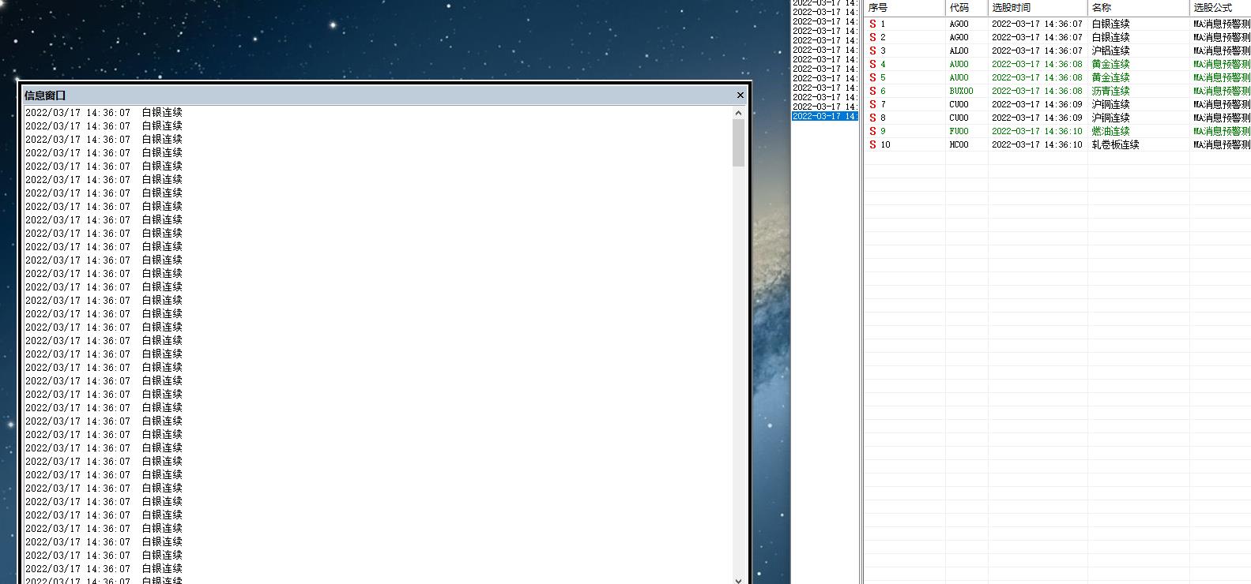Click the time 14:36:10 in the HC00 row
The width and height of the screenshot is (1251, 584).
point(1064,144)
